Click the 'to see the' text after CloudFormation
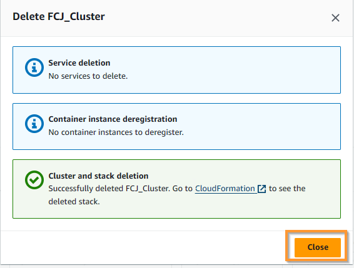This screenshot has height=268, width=354. point(287,189)
